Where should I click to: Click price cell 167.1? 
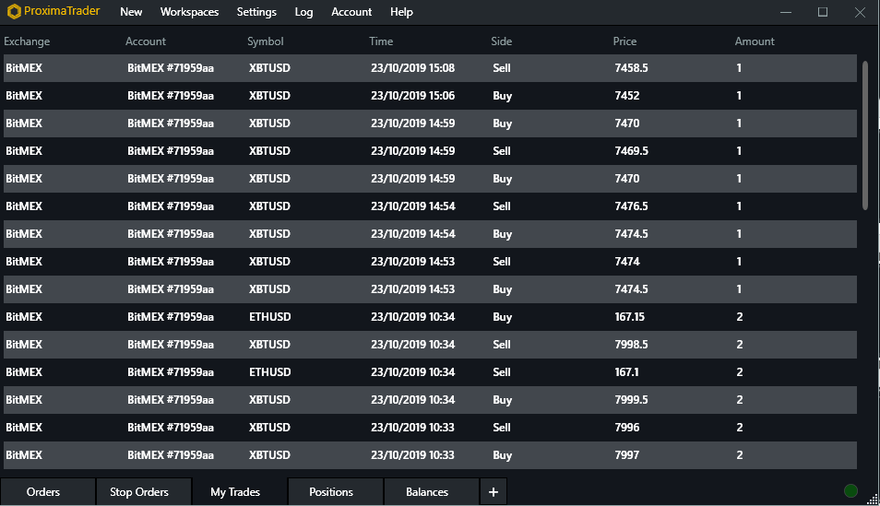(626, 372)
